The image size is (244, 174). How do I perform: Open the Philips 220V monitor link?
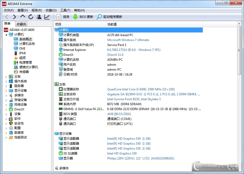[141, 158]
